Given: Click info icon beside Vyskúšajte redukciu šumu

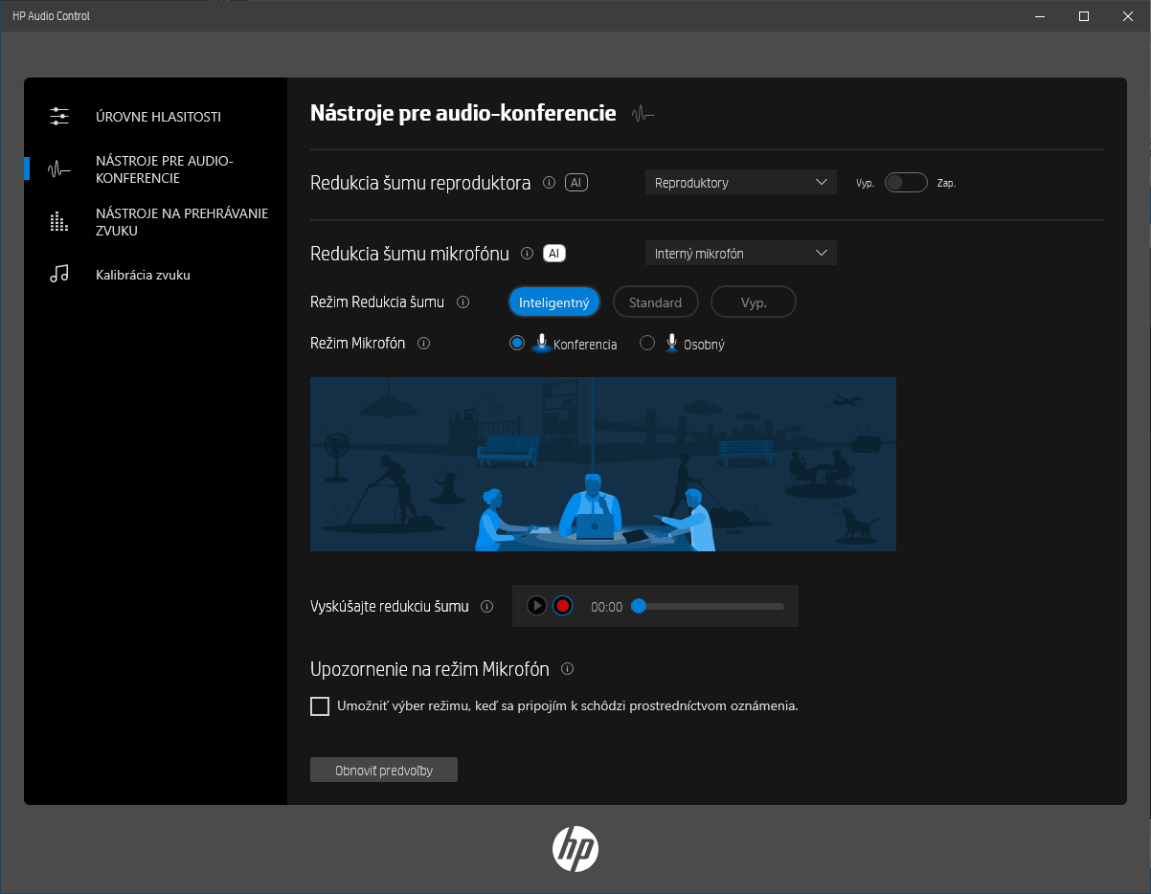Looking at the screenshot, I should [x=486, y=606].
